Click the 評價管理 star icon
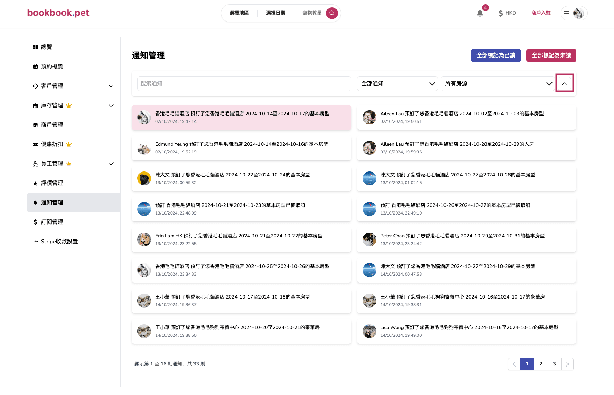 click(x=35, y=183)
